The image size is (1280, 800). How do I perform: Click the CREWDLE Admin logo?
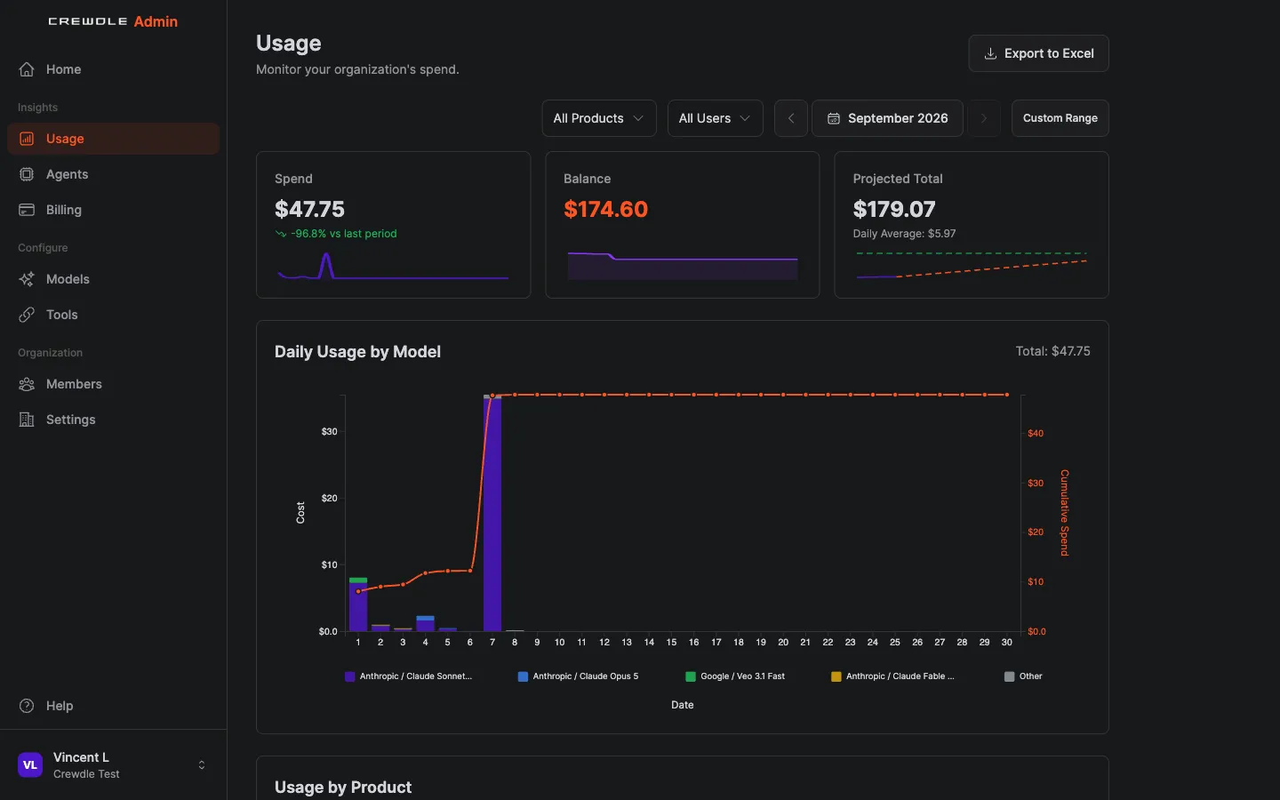coord(113,21)
